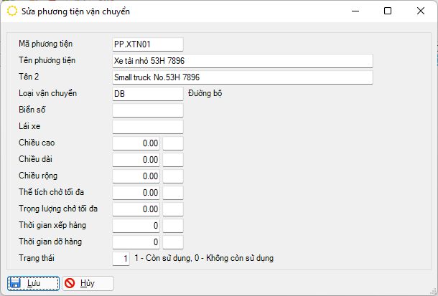Focus the Lái xe input box
Screen dimensions: 438x296
click(x=148, y=127)
